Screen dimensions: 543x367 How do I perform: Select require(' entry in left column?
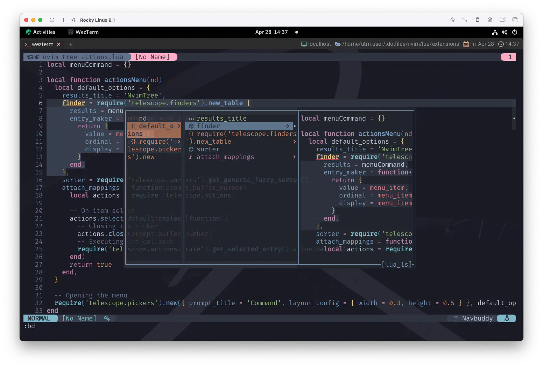(x=156, y=142)
